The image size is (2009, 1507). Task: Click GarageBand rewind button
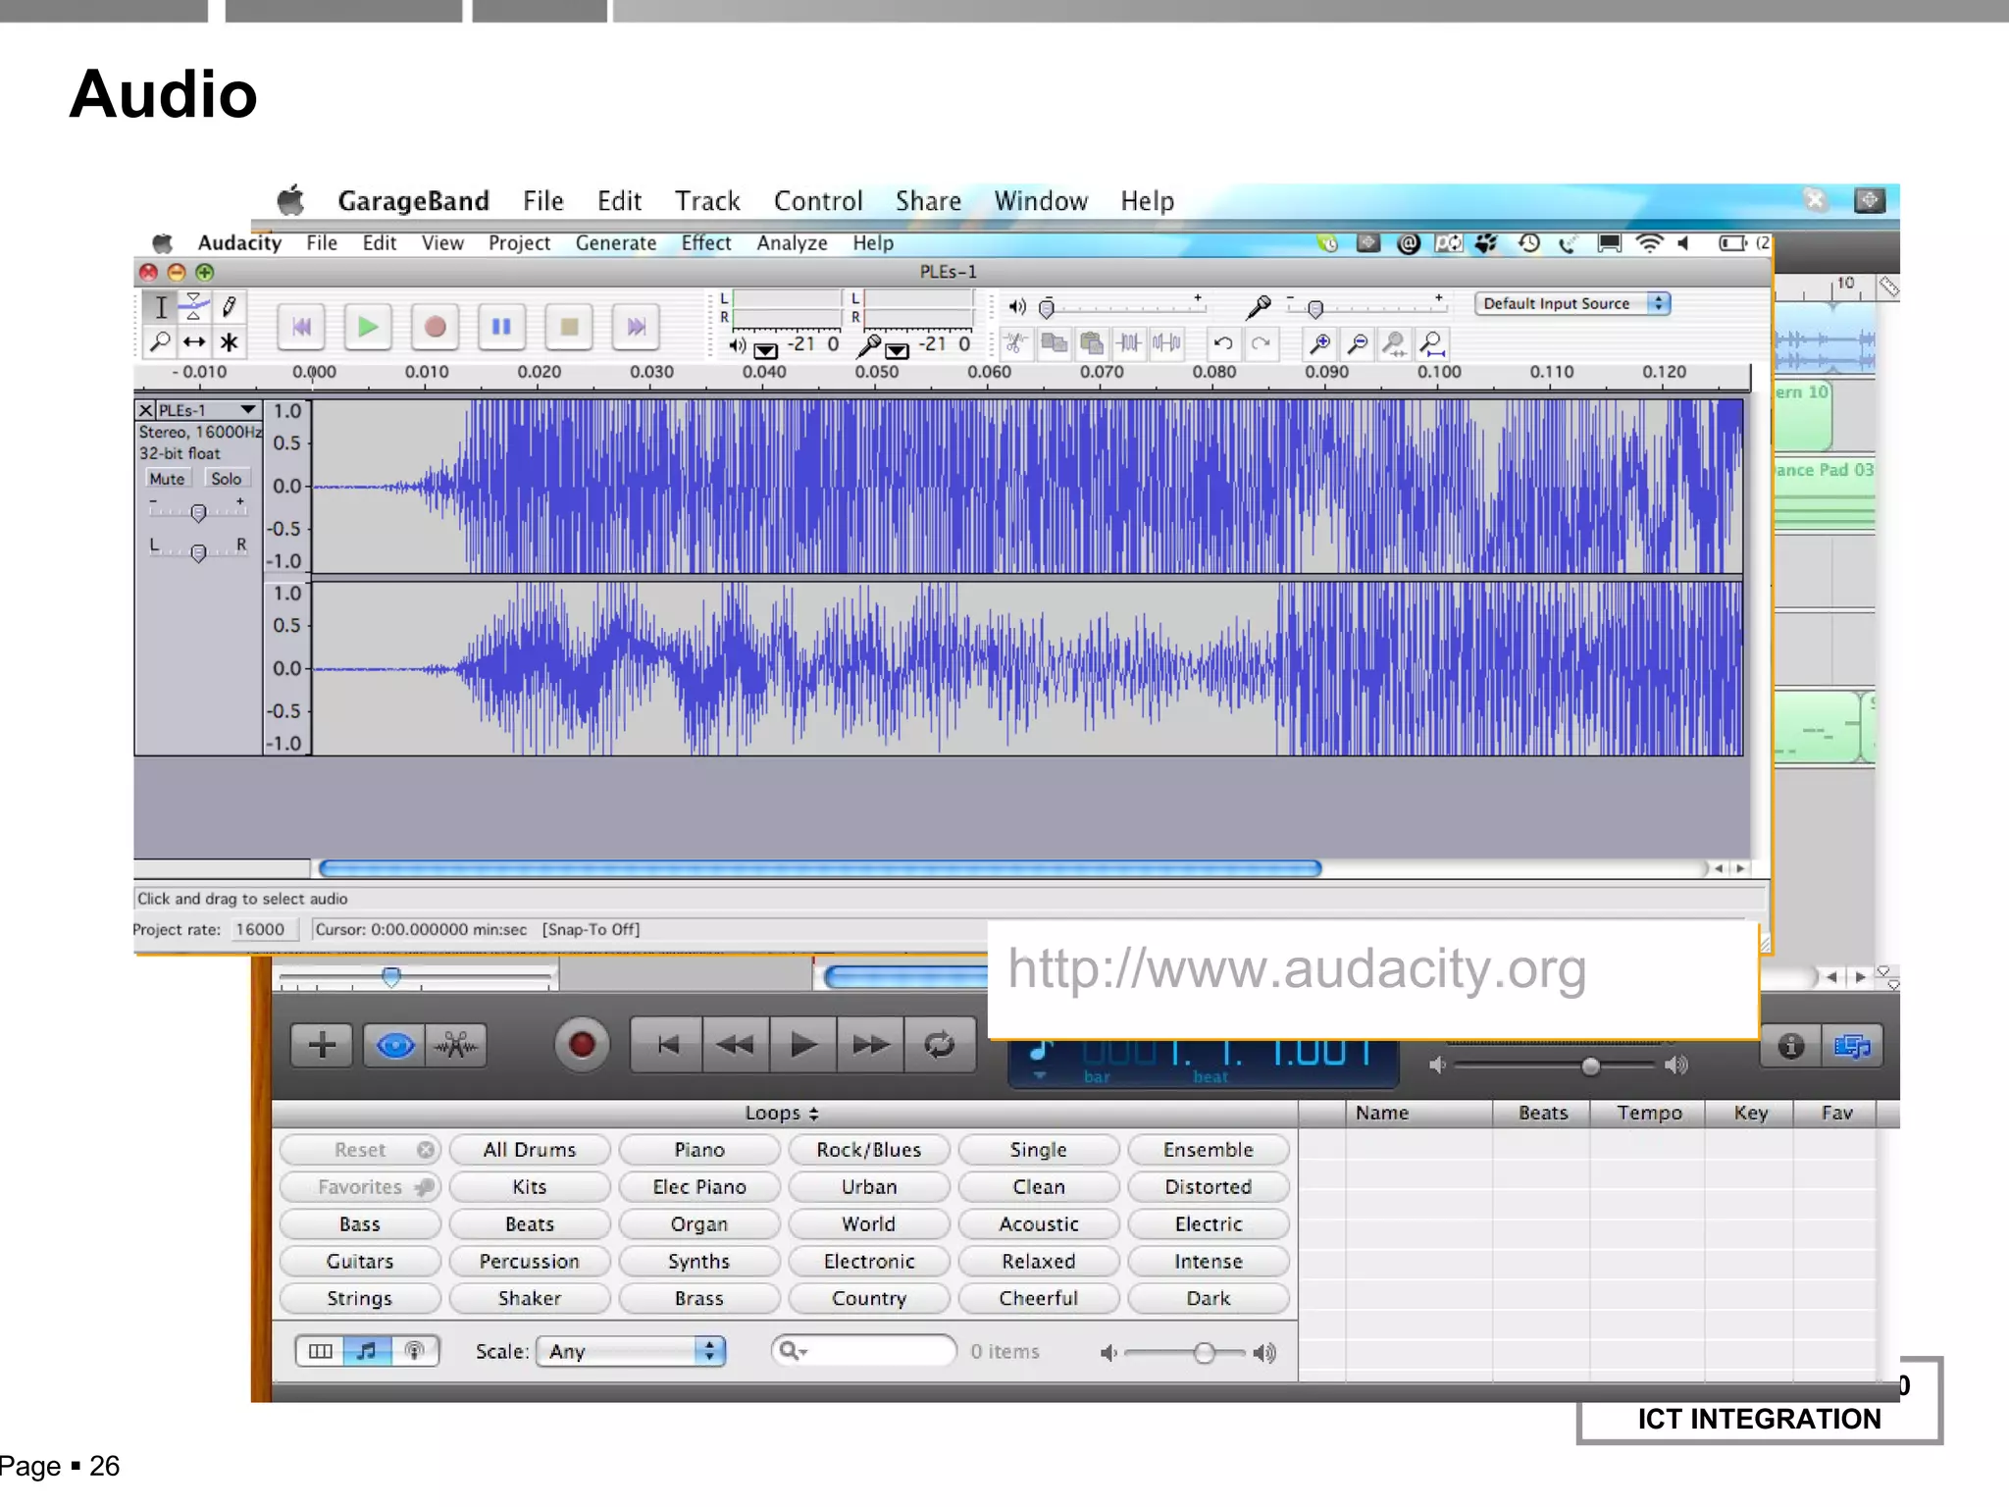[x=736, y=1045]
